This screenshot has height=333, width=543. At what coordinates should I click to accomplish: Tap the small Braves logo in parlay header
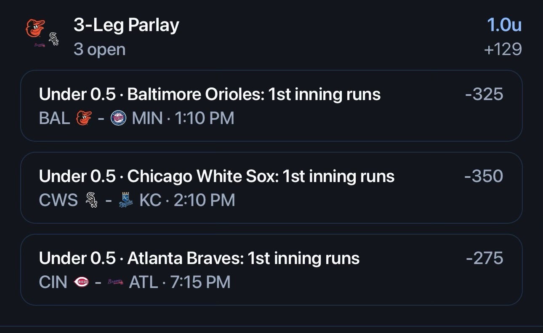[40, 45]
